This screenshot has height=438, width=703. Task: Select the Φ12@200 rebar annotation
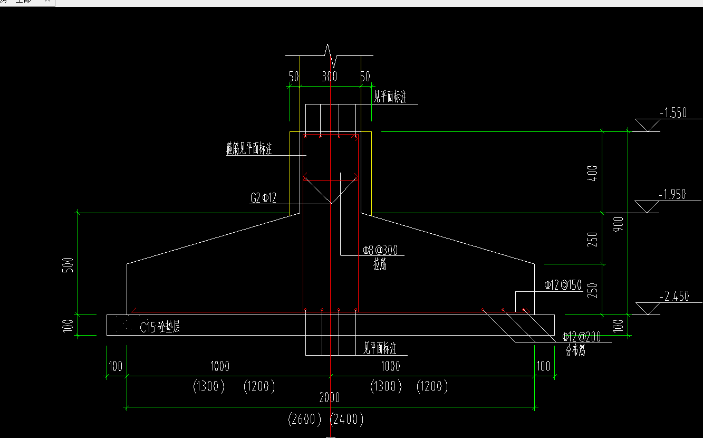click(581, 337)
